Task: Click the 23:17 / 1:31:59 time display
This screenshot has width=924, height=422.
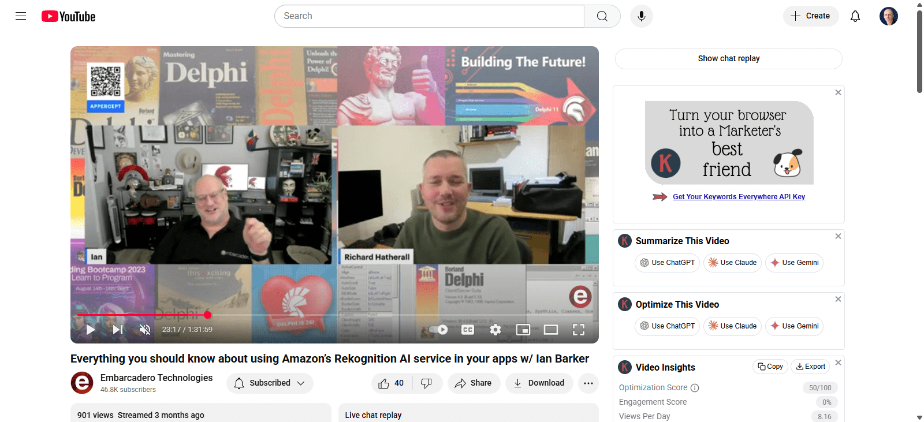Action: (187, 330)
